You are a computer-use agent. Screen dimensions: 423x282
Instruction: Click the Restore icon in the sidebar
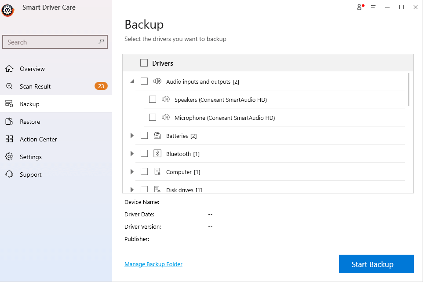pos(9,122)
